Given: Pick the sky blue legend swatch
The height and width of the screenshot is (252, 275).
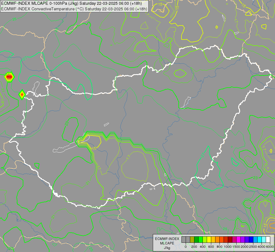Looking at the screenshot, I should click(x=256, y=239).
